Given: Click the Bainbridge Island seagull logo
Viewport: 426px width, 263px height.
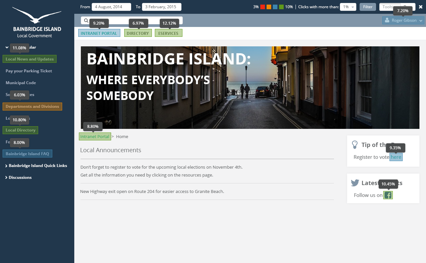Looking at the screenshot, I should point(37,14).
